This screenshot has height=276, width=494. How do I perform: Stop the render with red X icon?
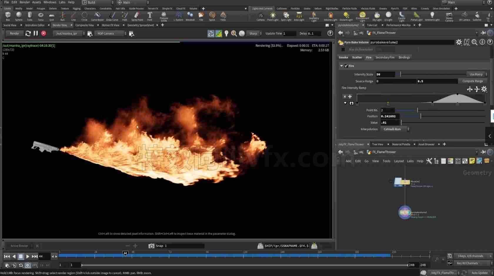[44, 33]
